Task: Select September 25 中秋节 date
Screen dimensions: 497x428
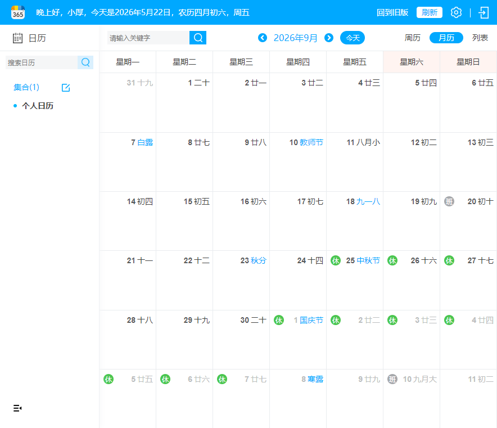Action: (363, 260)
